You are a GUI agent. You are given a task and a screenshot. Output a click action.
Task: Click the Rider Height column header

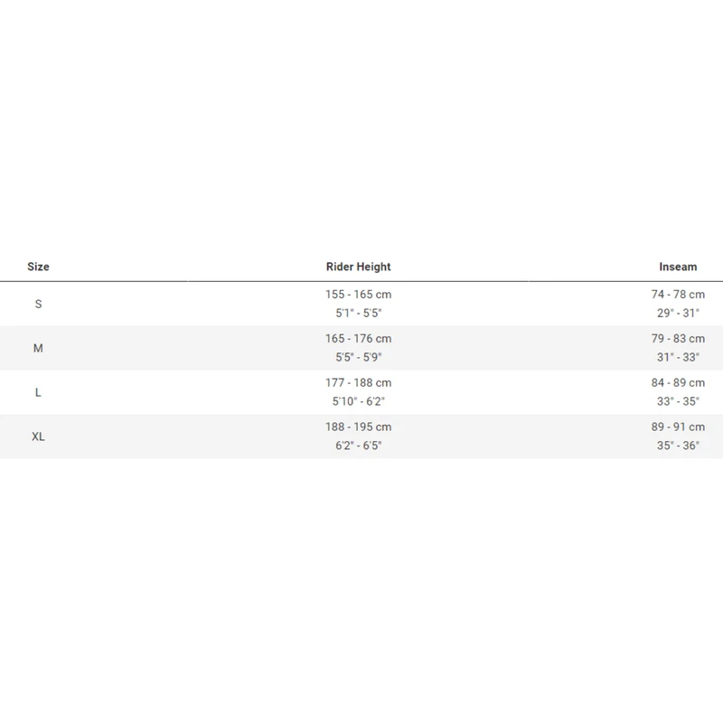point(358,267)
